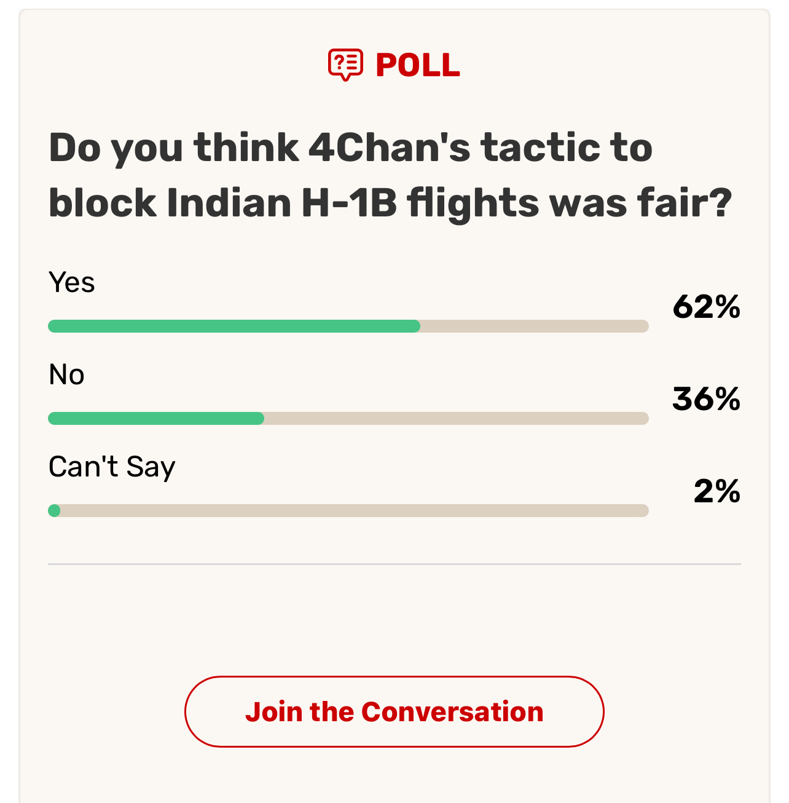This screenshot has height=803, width=789.
Task: Click the poll question about 4Chan's tactic
Action: coord(390,175)
